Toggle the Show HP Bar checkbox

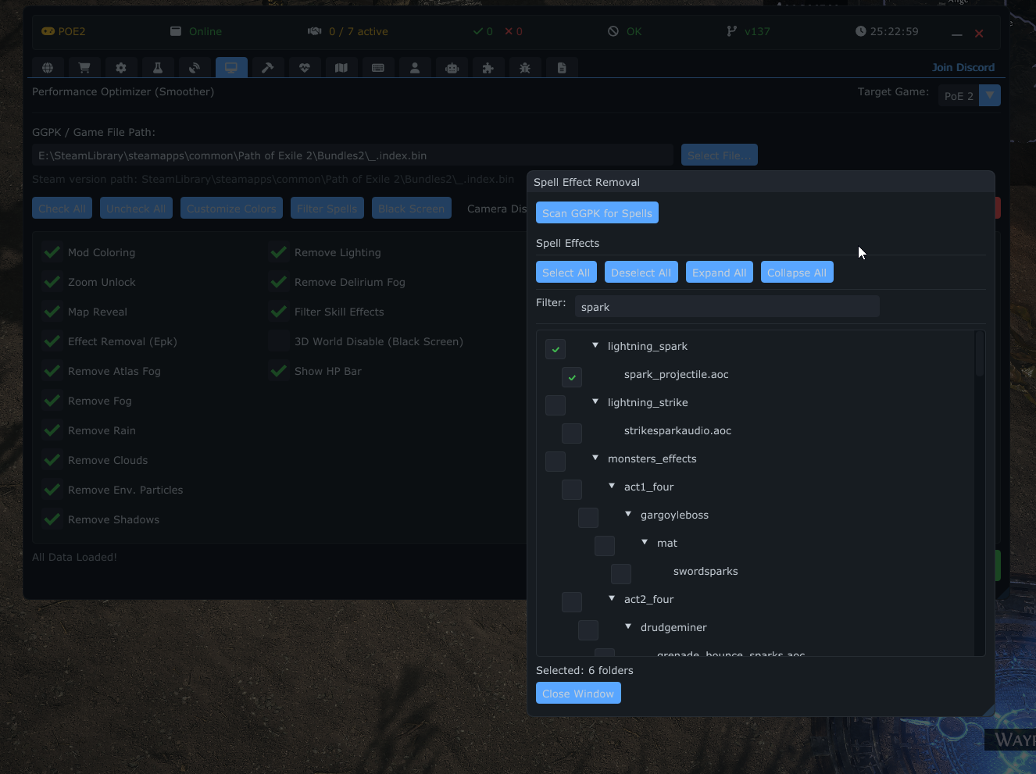pyautogui.click(x=279, y=371)
